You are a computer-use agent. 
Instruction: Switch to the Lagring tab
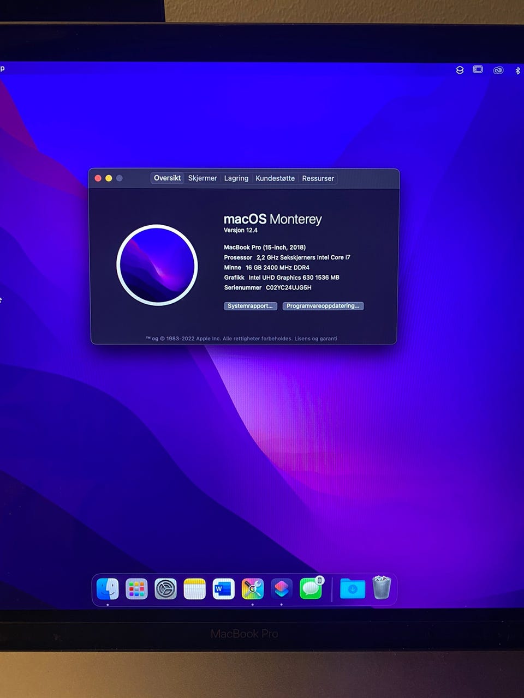tap(236, 178)
